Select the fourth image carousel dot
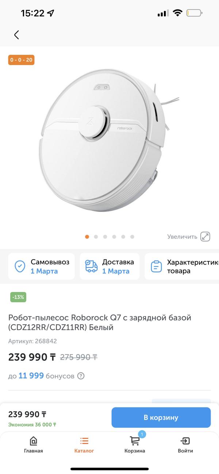The height and width of the screenshot is (474, 219). tap(114, 237)
